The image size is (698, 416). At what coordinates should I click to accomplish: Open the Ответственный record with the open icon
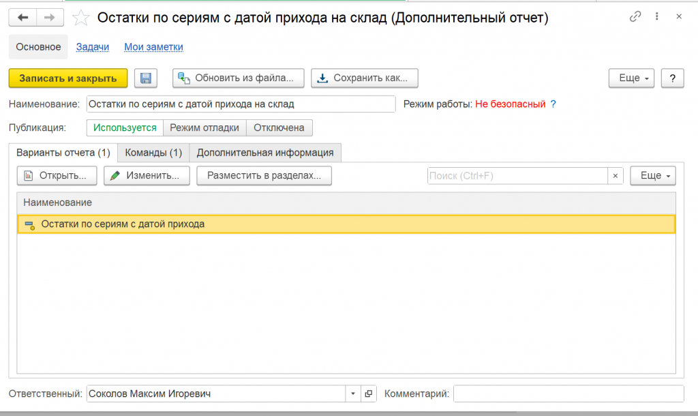click(369, 393)
